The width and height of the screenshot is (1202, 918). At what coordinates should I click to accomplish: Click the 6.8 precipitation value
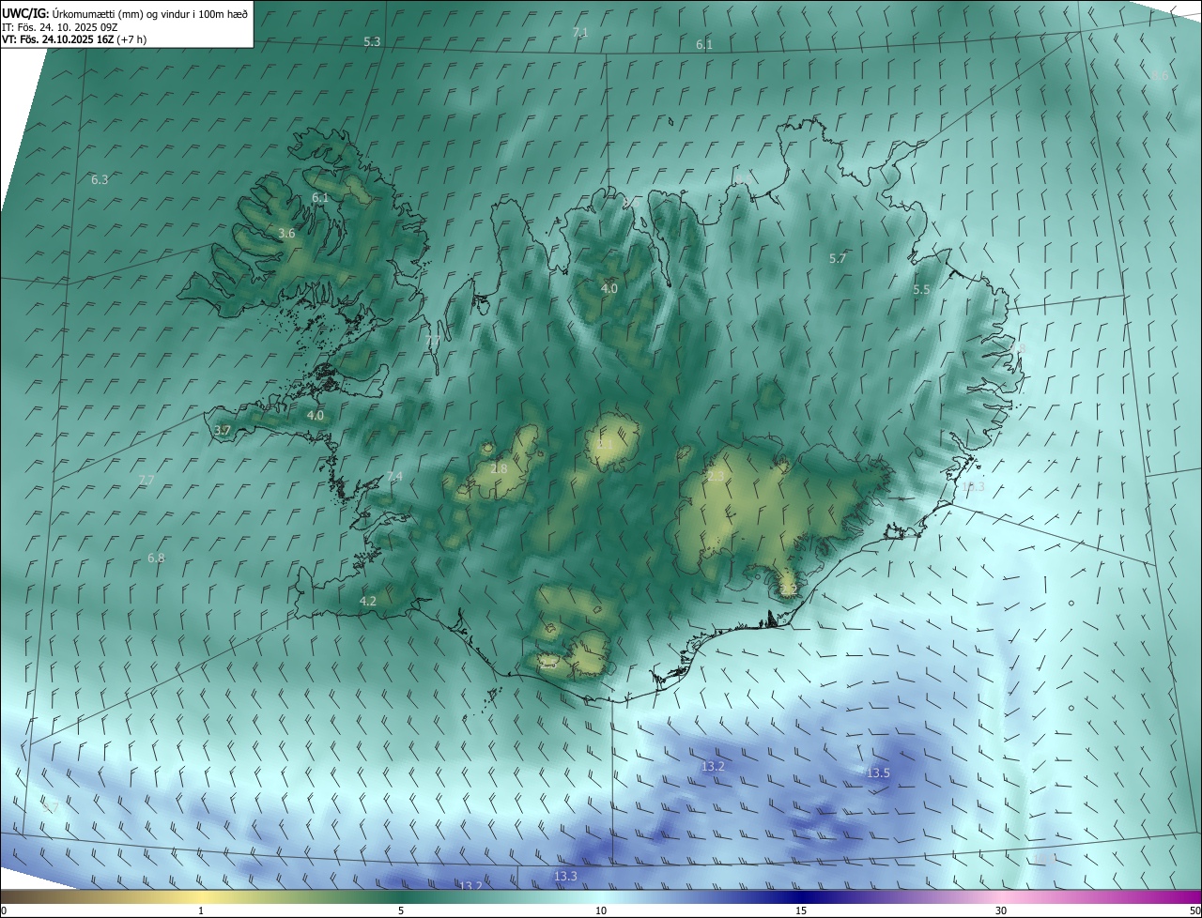pyautogui.click(x=156, y=558)
